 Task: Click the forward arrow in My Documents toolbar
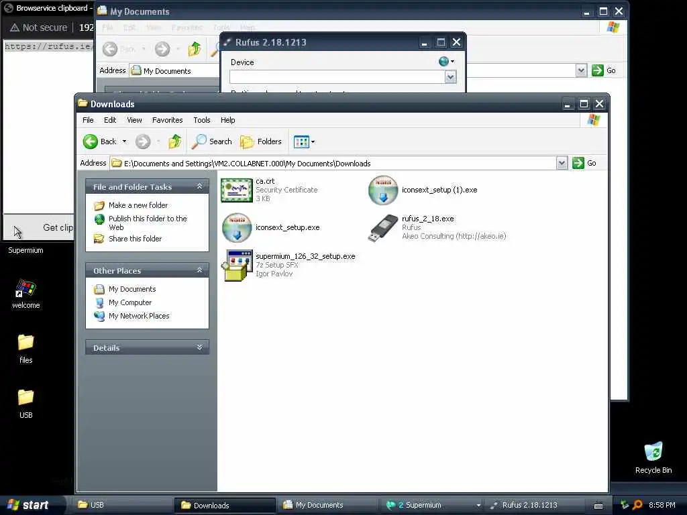[x=162, y=48]
